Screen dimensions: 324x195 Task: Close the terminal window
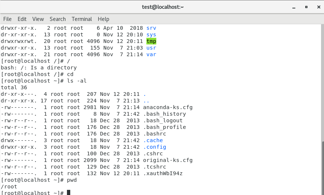point(318,7)
